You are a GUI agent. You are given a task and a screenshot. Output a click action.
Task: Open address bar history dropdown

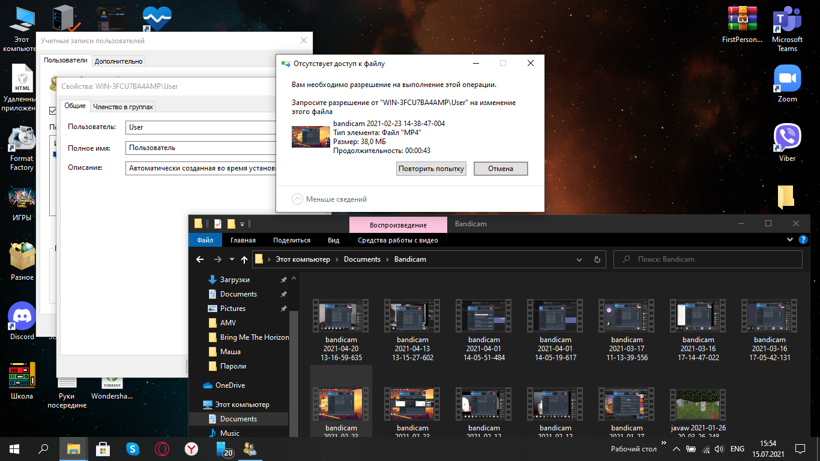[579, 260]
